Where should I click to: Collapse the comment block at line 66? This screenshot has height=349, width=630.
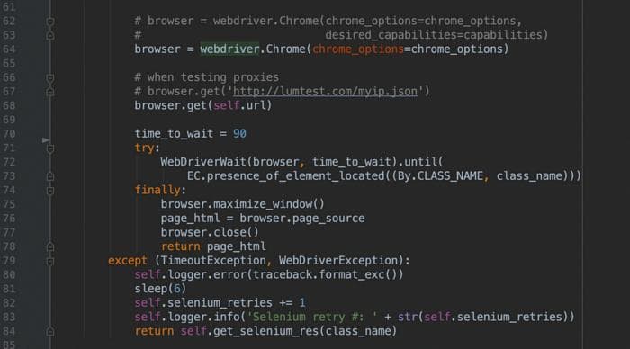coord(50,77)
